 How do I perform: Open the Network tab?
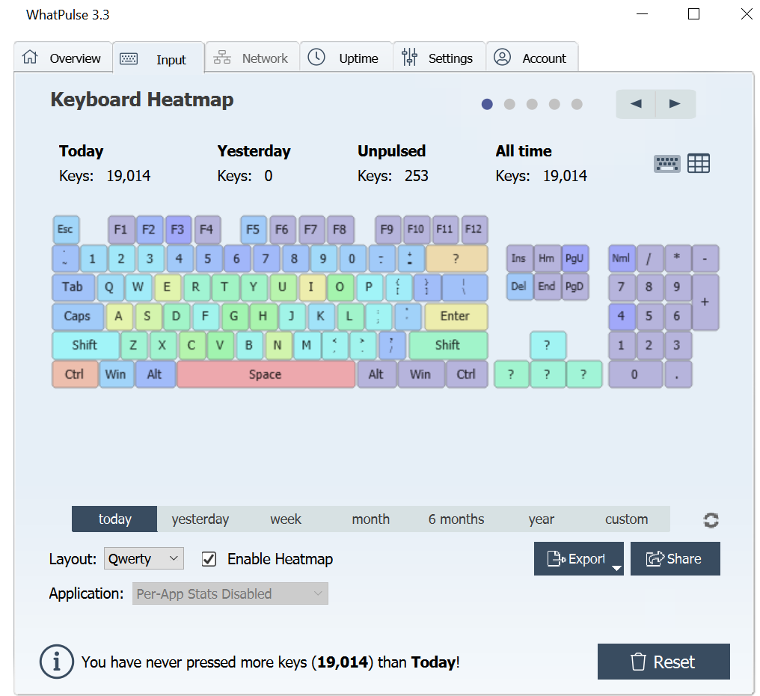252,58
